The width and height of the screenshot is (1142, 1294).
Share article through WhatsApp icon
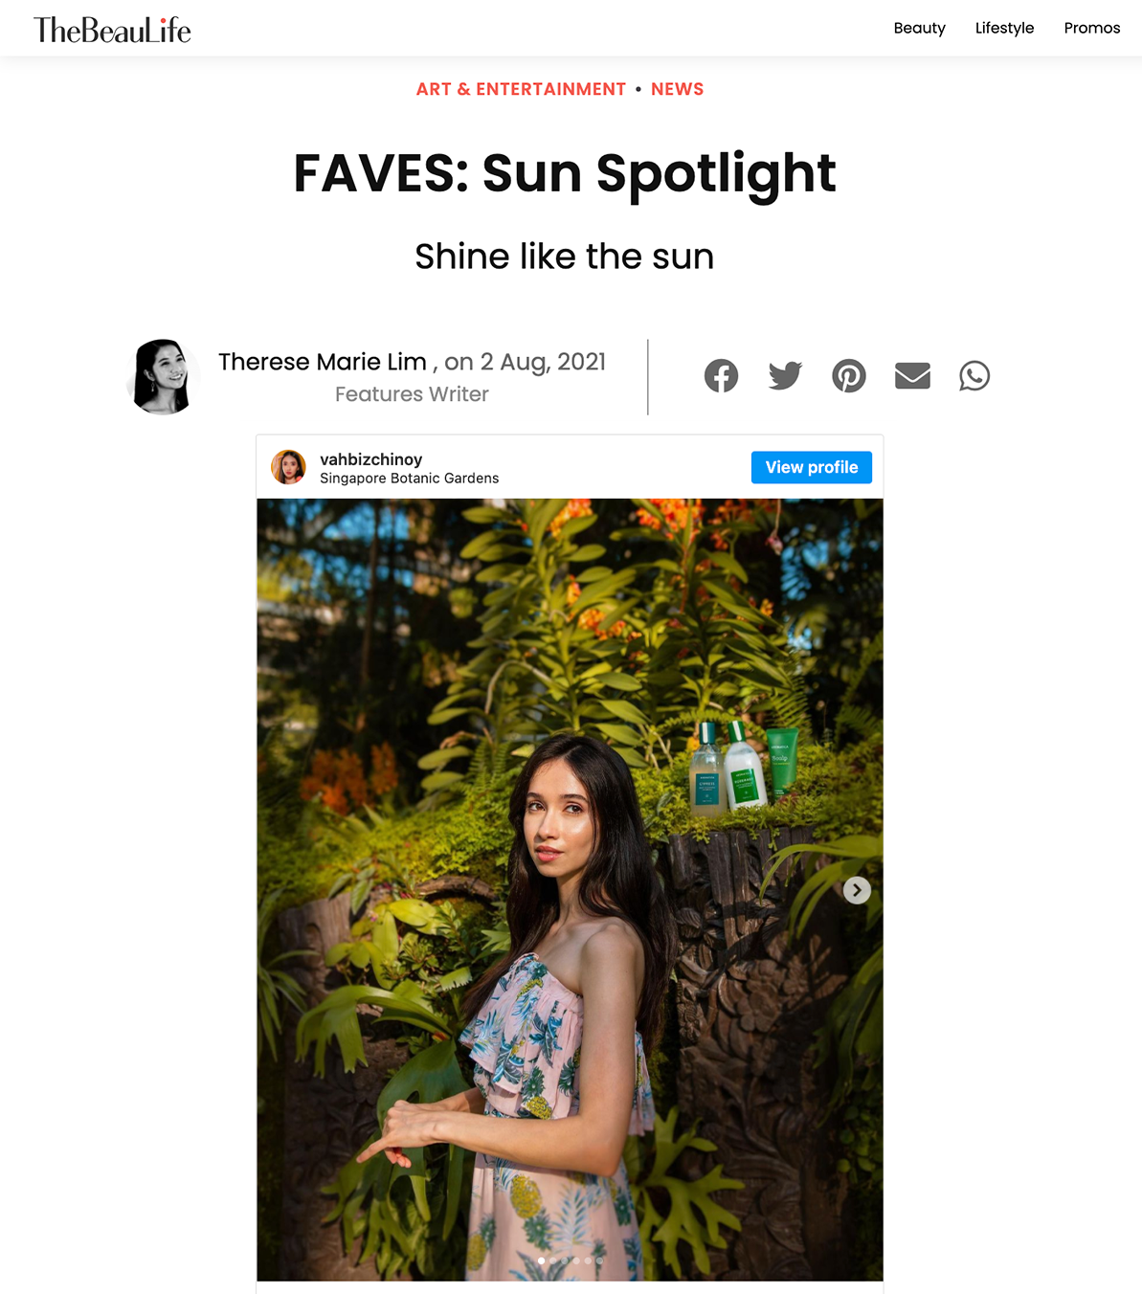click(x=974, y=376)
